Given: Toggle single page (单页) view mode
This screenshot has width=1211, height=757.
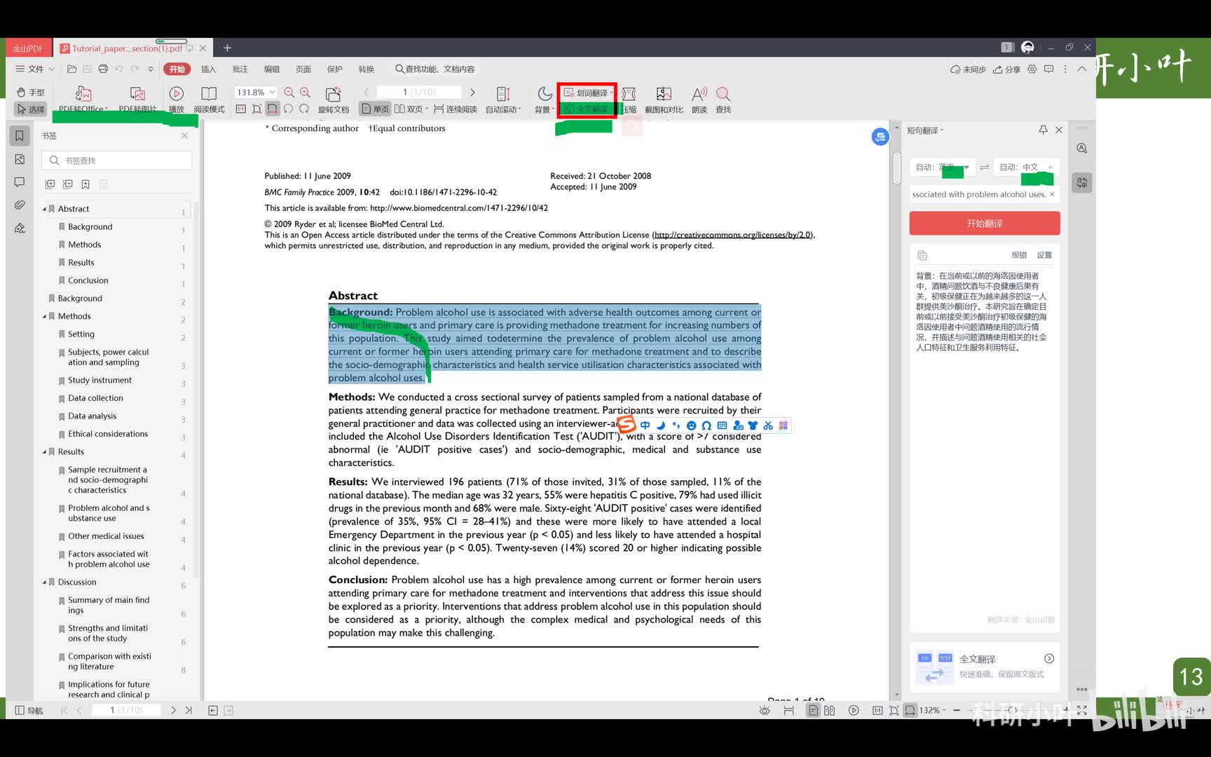Looking at the screenshot, I should coord(375,109).
